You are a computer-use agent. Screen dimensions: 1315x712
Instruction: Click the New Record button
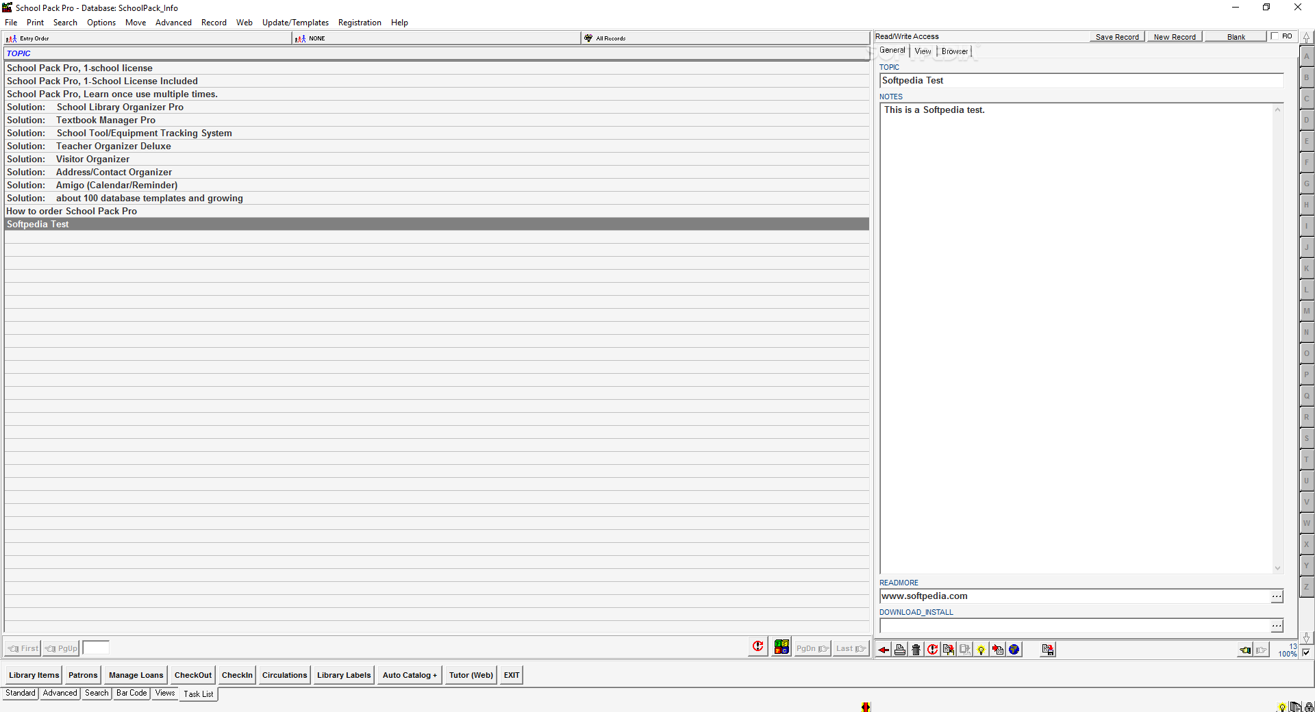[1175, 37]
